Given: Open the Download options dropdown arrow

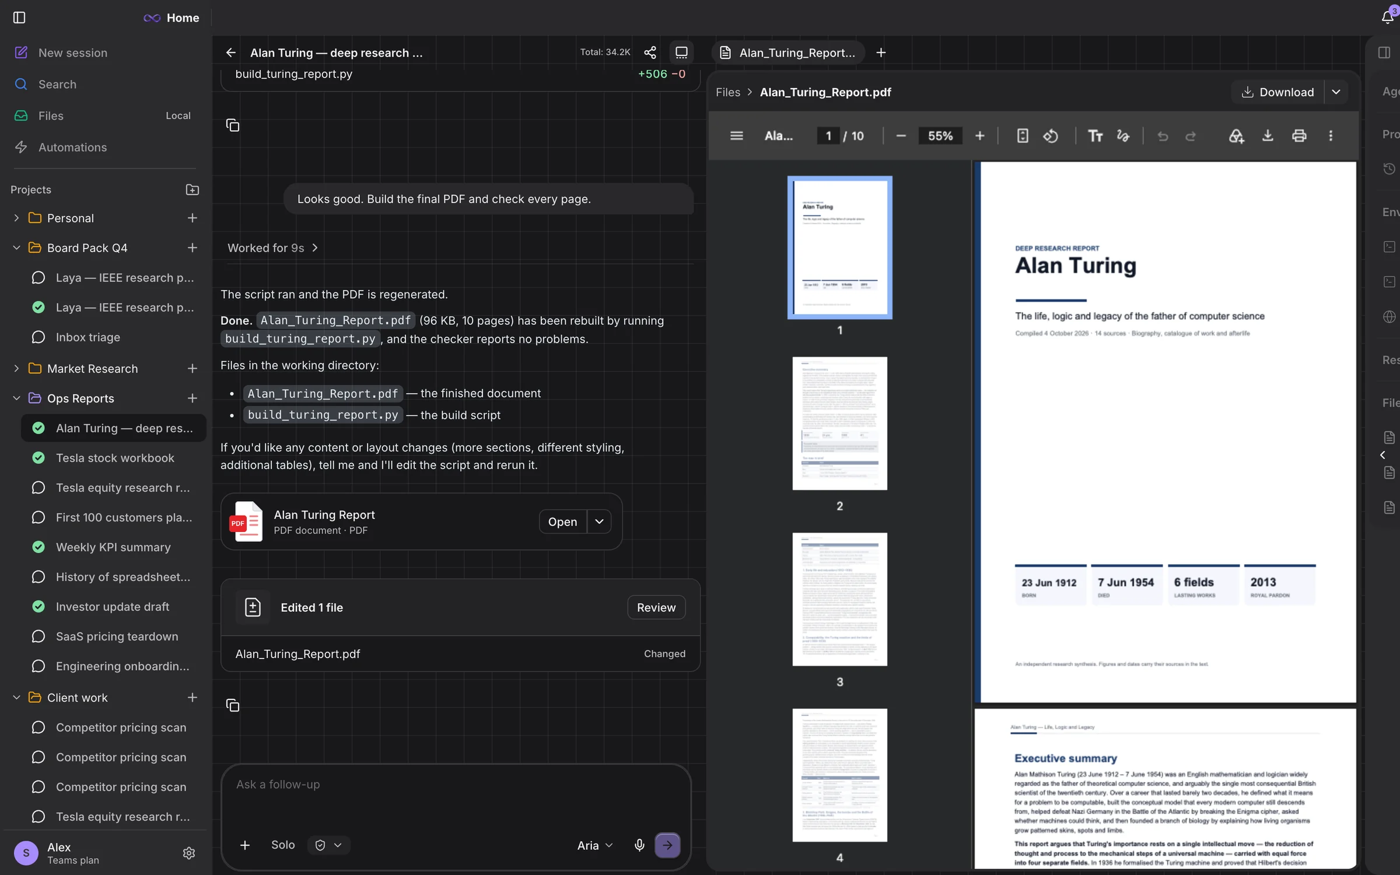Looking at the screenshot, I should point(1336,92).
